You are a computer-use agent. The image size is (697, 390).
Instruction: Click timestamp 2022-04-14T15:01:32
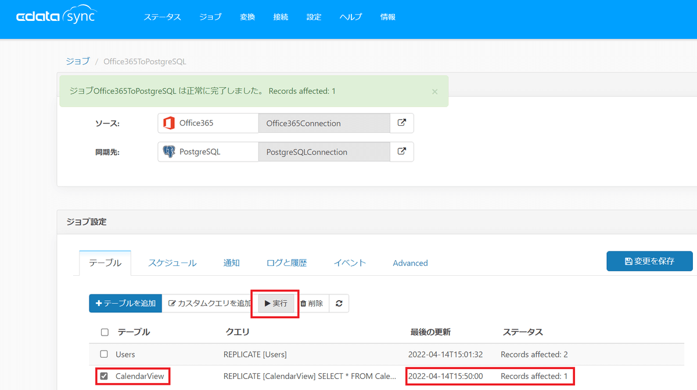point(445,354)
